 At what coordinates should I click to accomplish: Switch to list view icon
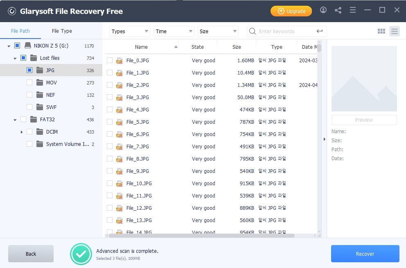click(394, 31)
